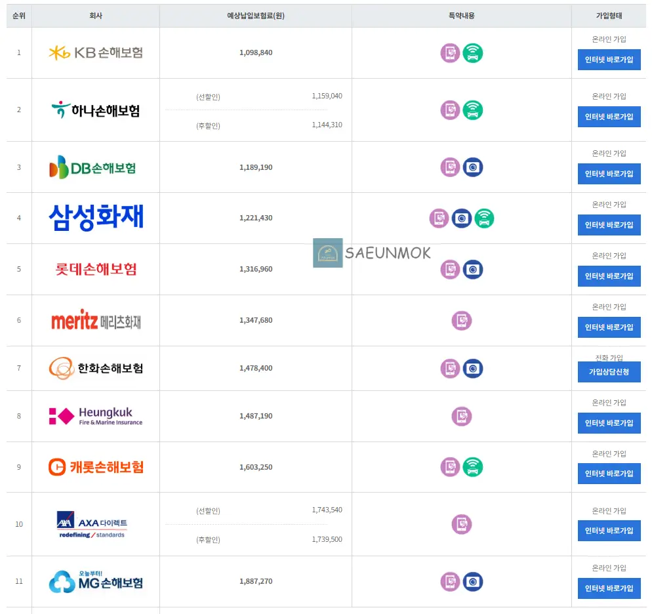Click the 캐롯손해보험 company logo
Viewport: 652px width, 614px height.
pyautogui.click(x=96, y=467)
